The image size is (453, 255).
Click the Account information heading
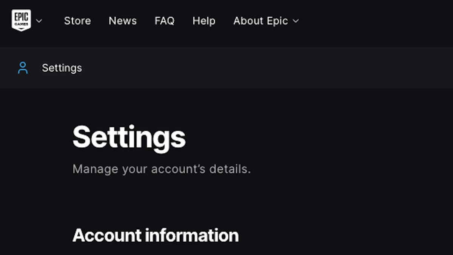point(156,235)
